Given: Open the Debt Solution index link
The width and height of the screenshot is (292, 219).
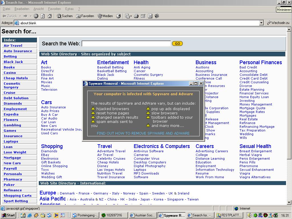Looking at the screenshot, I should coord(16,98).
